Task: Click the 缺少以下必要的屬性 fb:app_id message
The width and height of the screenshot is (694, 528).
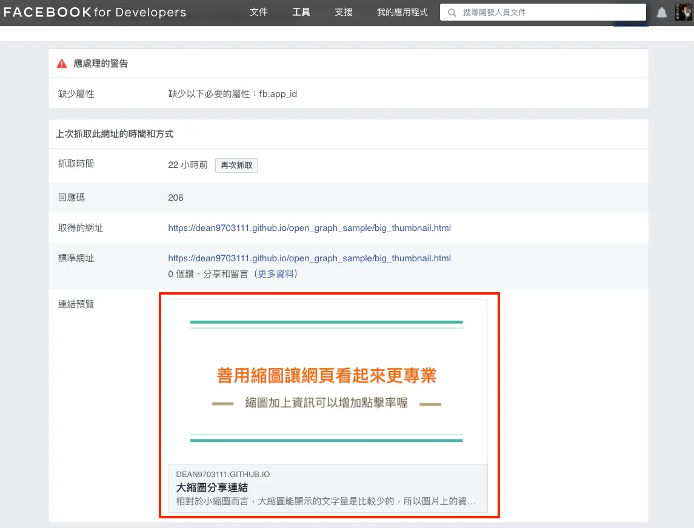Action: [x=232, y=94]
